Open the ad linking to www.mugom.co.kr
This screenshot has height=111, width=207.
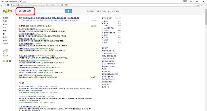[x=28, y=29]
